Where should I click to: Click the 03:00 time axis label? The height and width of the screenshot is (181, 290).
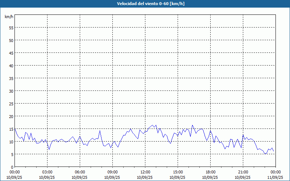click(x=47, y=172)
